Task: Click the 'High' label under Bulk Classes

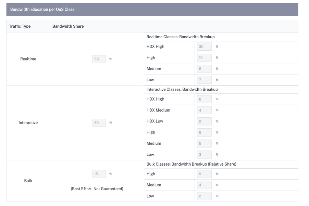Action: [x=151, y=174]
